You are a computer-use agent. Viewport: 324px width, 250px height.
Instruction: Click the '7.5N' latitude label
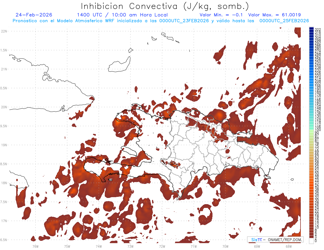[x=4, y=202]
